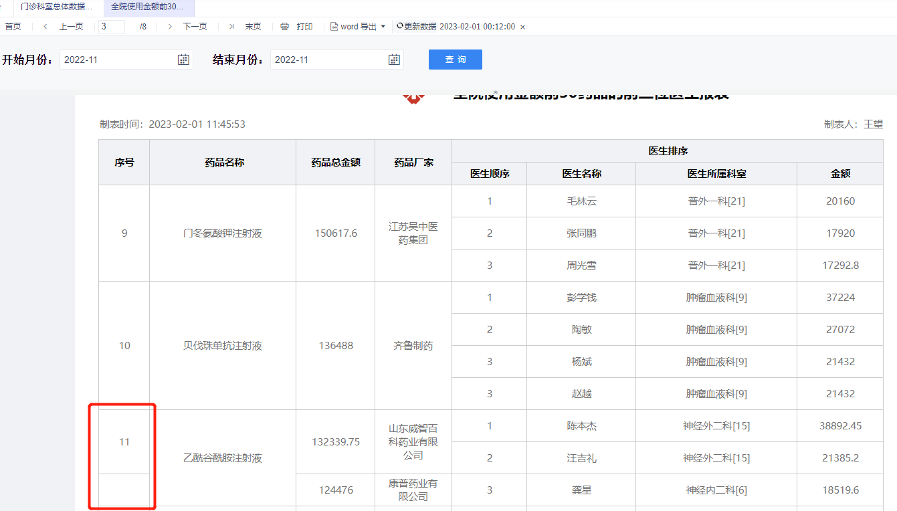
Task: Select doctor 陶敏
Action: pyautogui.click(x=581, y=330)
